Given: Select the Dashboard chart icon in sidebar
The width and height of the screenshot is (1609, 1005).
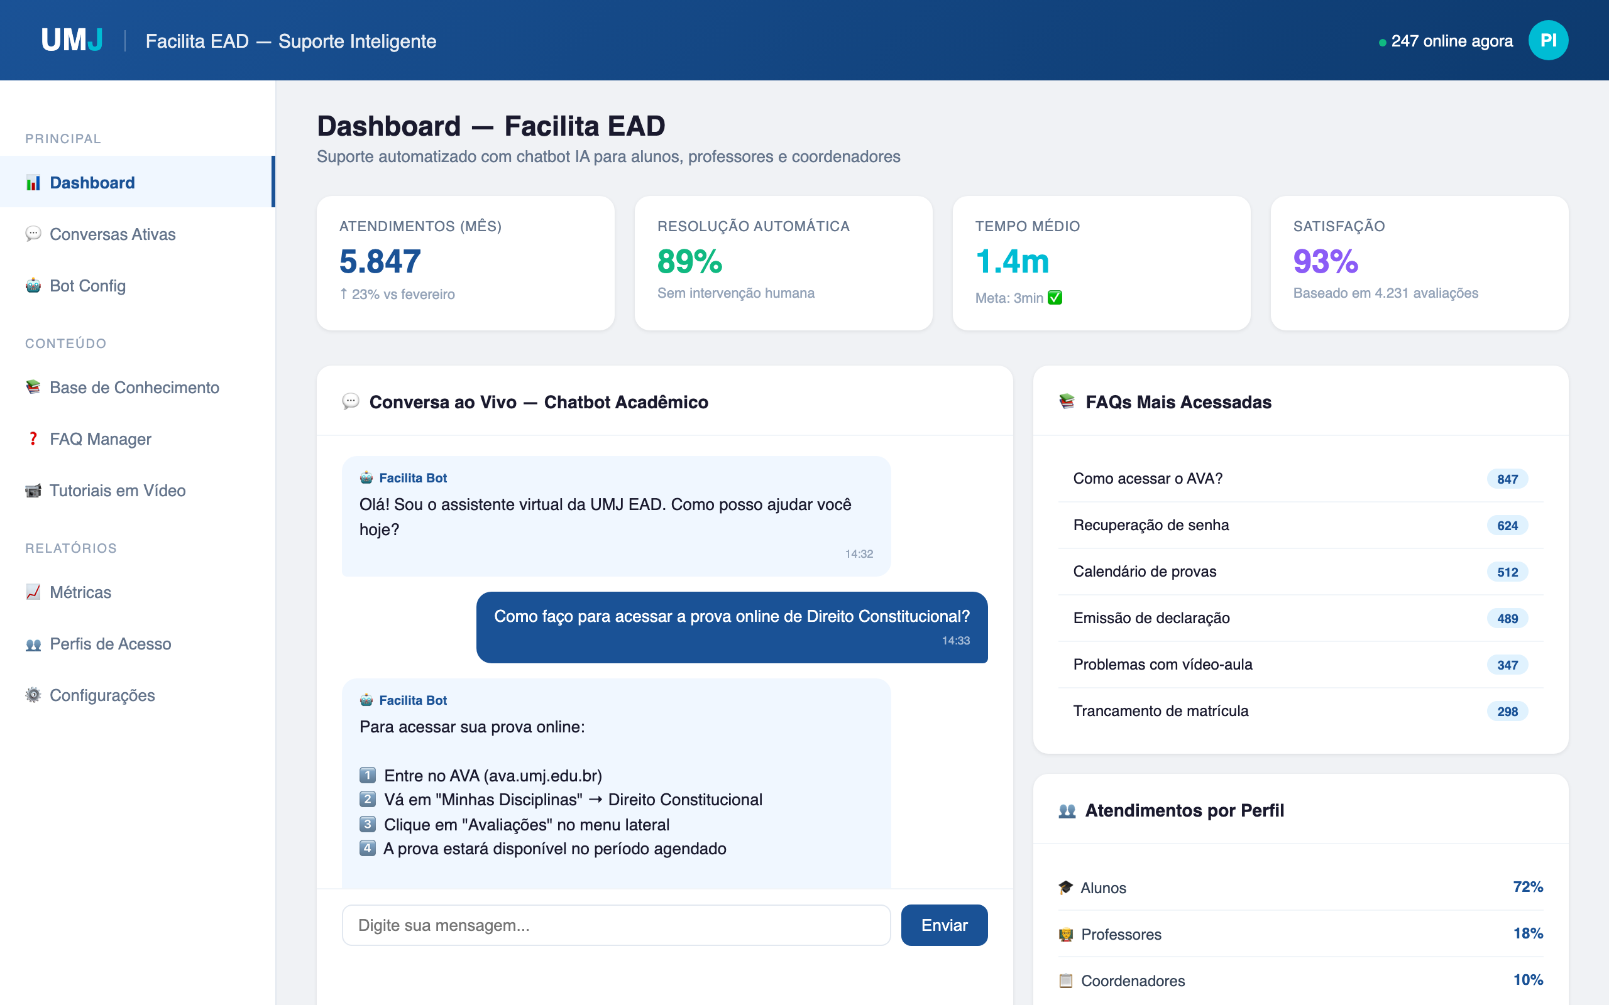Looking at the screenshot, I should pyautogui.click(x=33, y=182).
